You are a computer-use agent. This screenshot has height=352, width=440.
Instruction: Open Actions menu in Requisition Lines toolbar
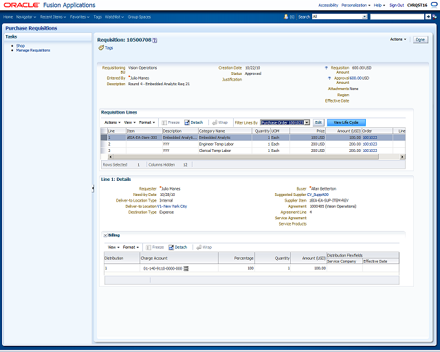[x=112, y=122]
